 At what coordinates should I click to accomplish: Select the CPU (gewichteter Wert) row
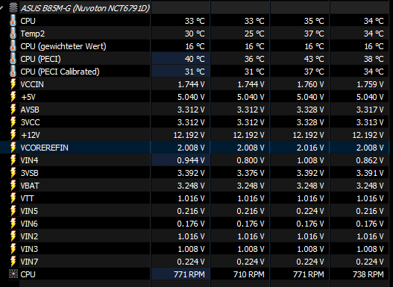pyautogui.click(x=195, y=46)
